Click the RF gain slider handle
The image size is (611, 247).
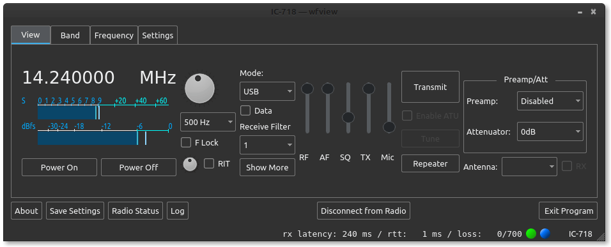[x=307, y=89]
